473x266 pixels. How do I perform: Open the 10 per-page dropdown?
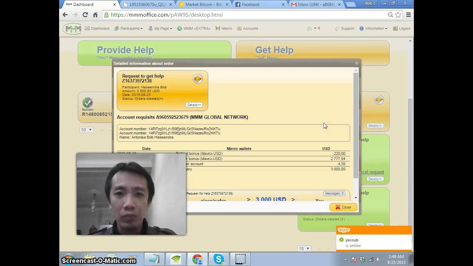pyautogui.click(x=304, y=249)
